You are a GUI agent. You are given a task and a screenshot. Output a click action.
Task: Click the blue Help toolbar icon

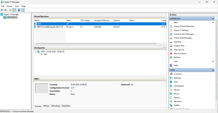[x=19, y=10]
